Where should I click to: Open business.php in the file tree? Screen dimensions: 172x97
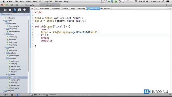(14, 26)
